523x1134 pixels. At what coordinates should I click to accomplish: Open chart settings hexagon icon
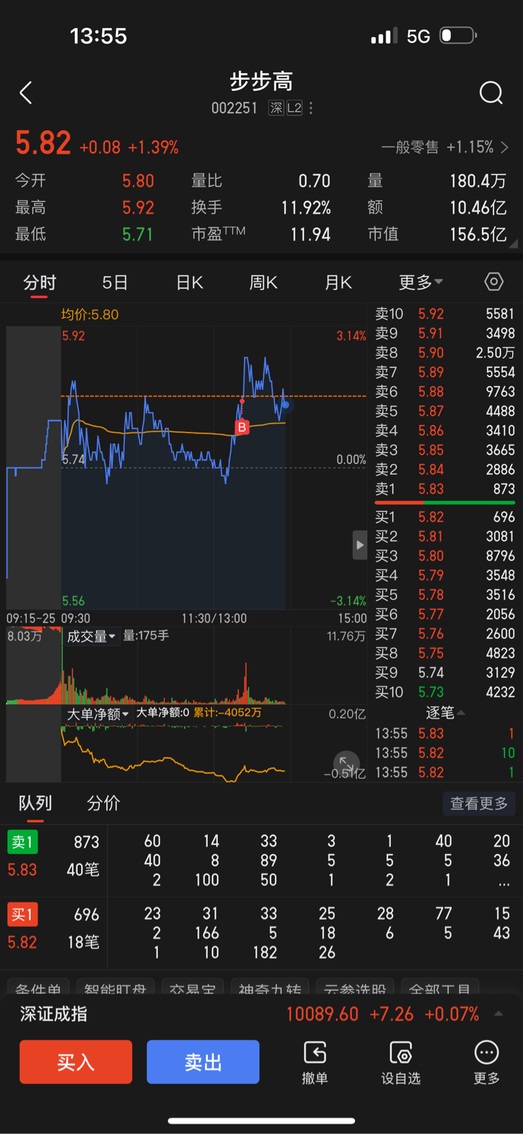tap(494, 282)
